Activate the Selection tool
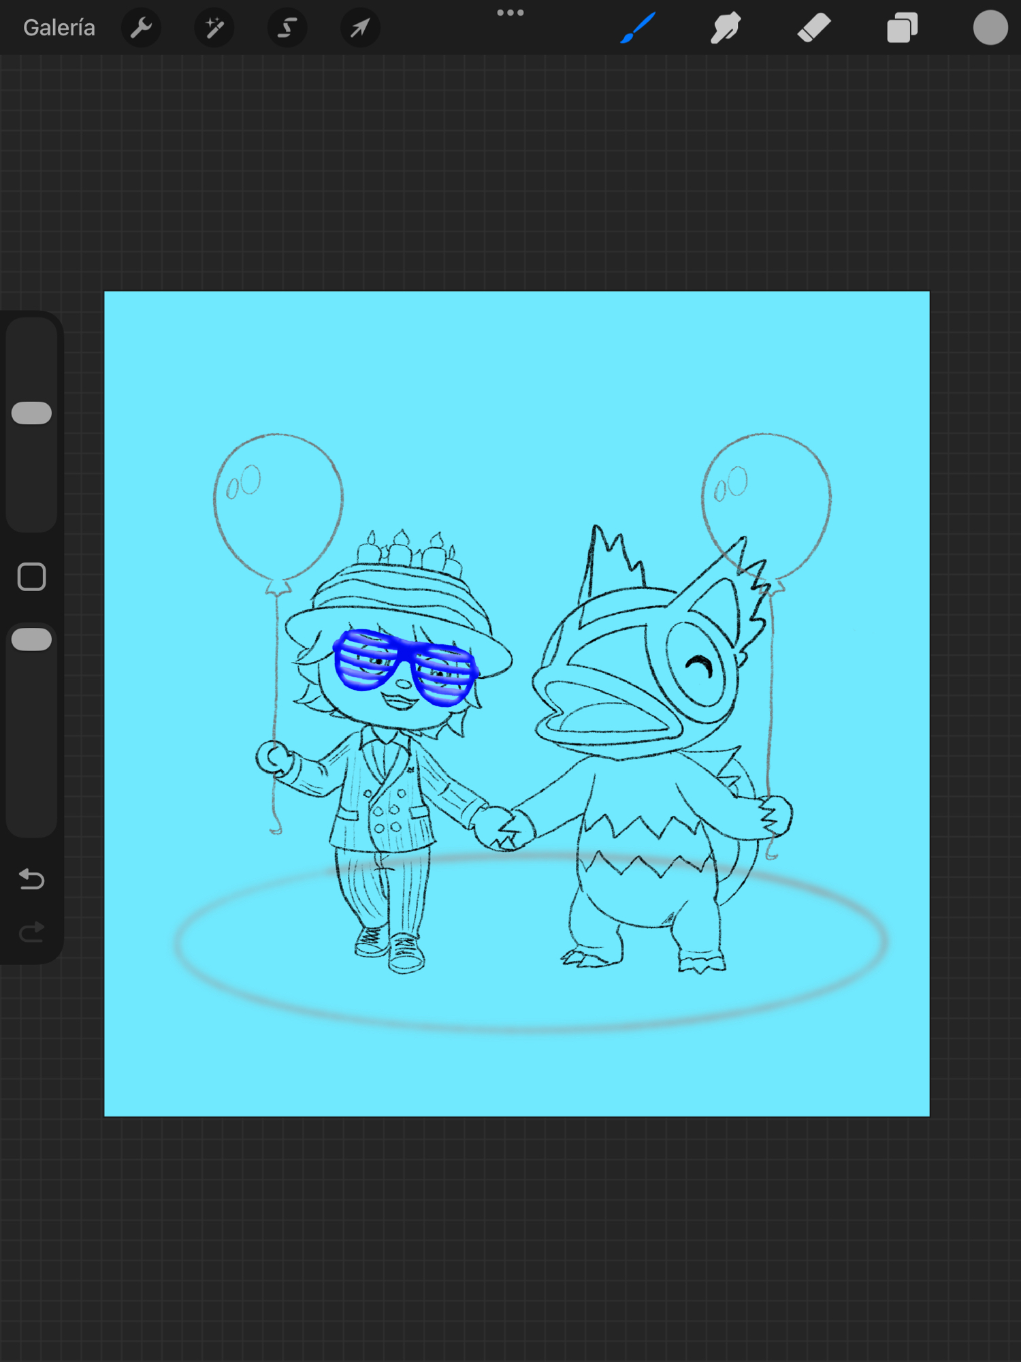The image size is (1021, 1362). (287, 28)
